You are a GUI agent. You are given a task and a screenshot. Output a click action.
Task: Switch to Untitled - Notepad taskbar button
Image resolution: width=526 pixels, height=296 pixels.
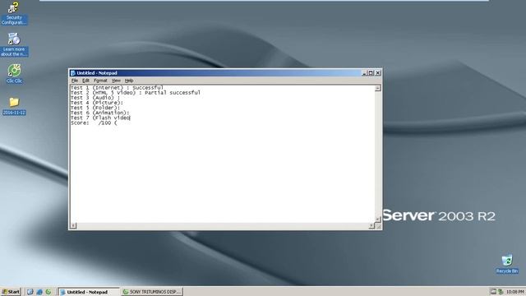pyautogui.click(x=89, y=292)
